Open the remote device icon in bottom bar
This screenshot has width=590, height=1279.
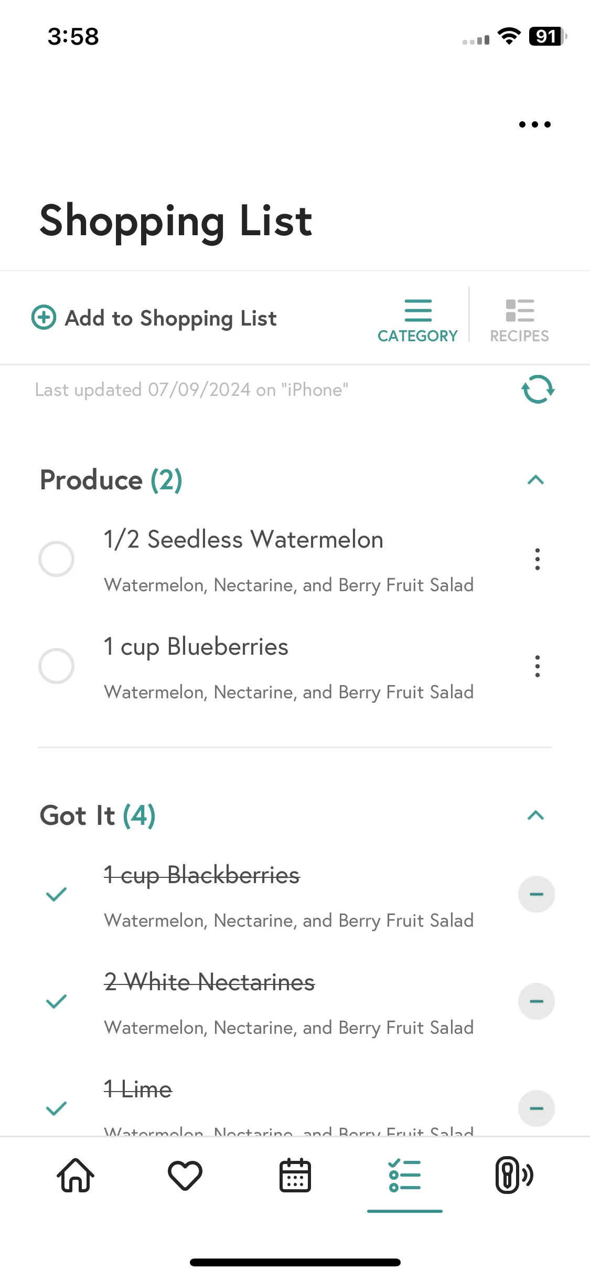pos(514,1175)
